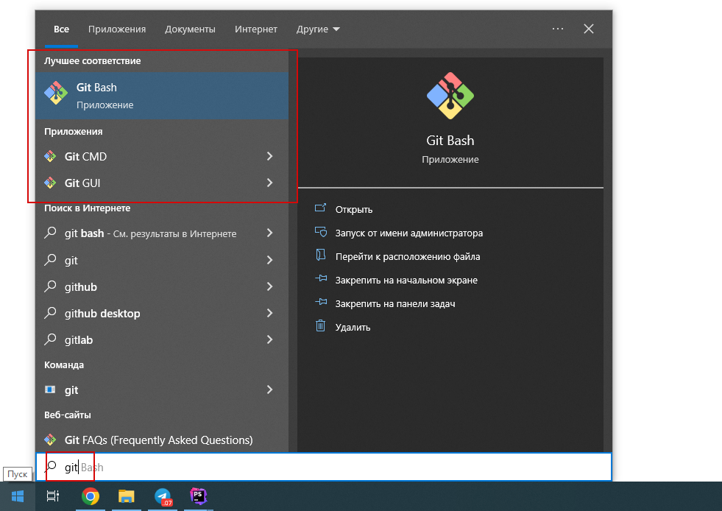Open the Другие dropdown filter
Image resolution: width=722 pixels, height=511 pixels.
pos(318,29)
